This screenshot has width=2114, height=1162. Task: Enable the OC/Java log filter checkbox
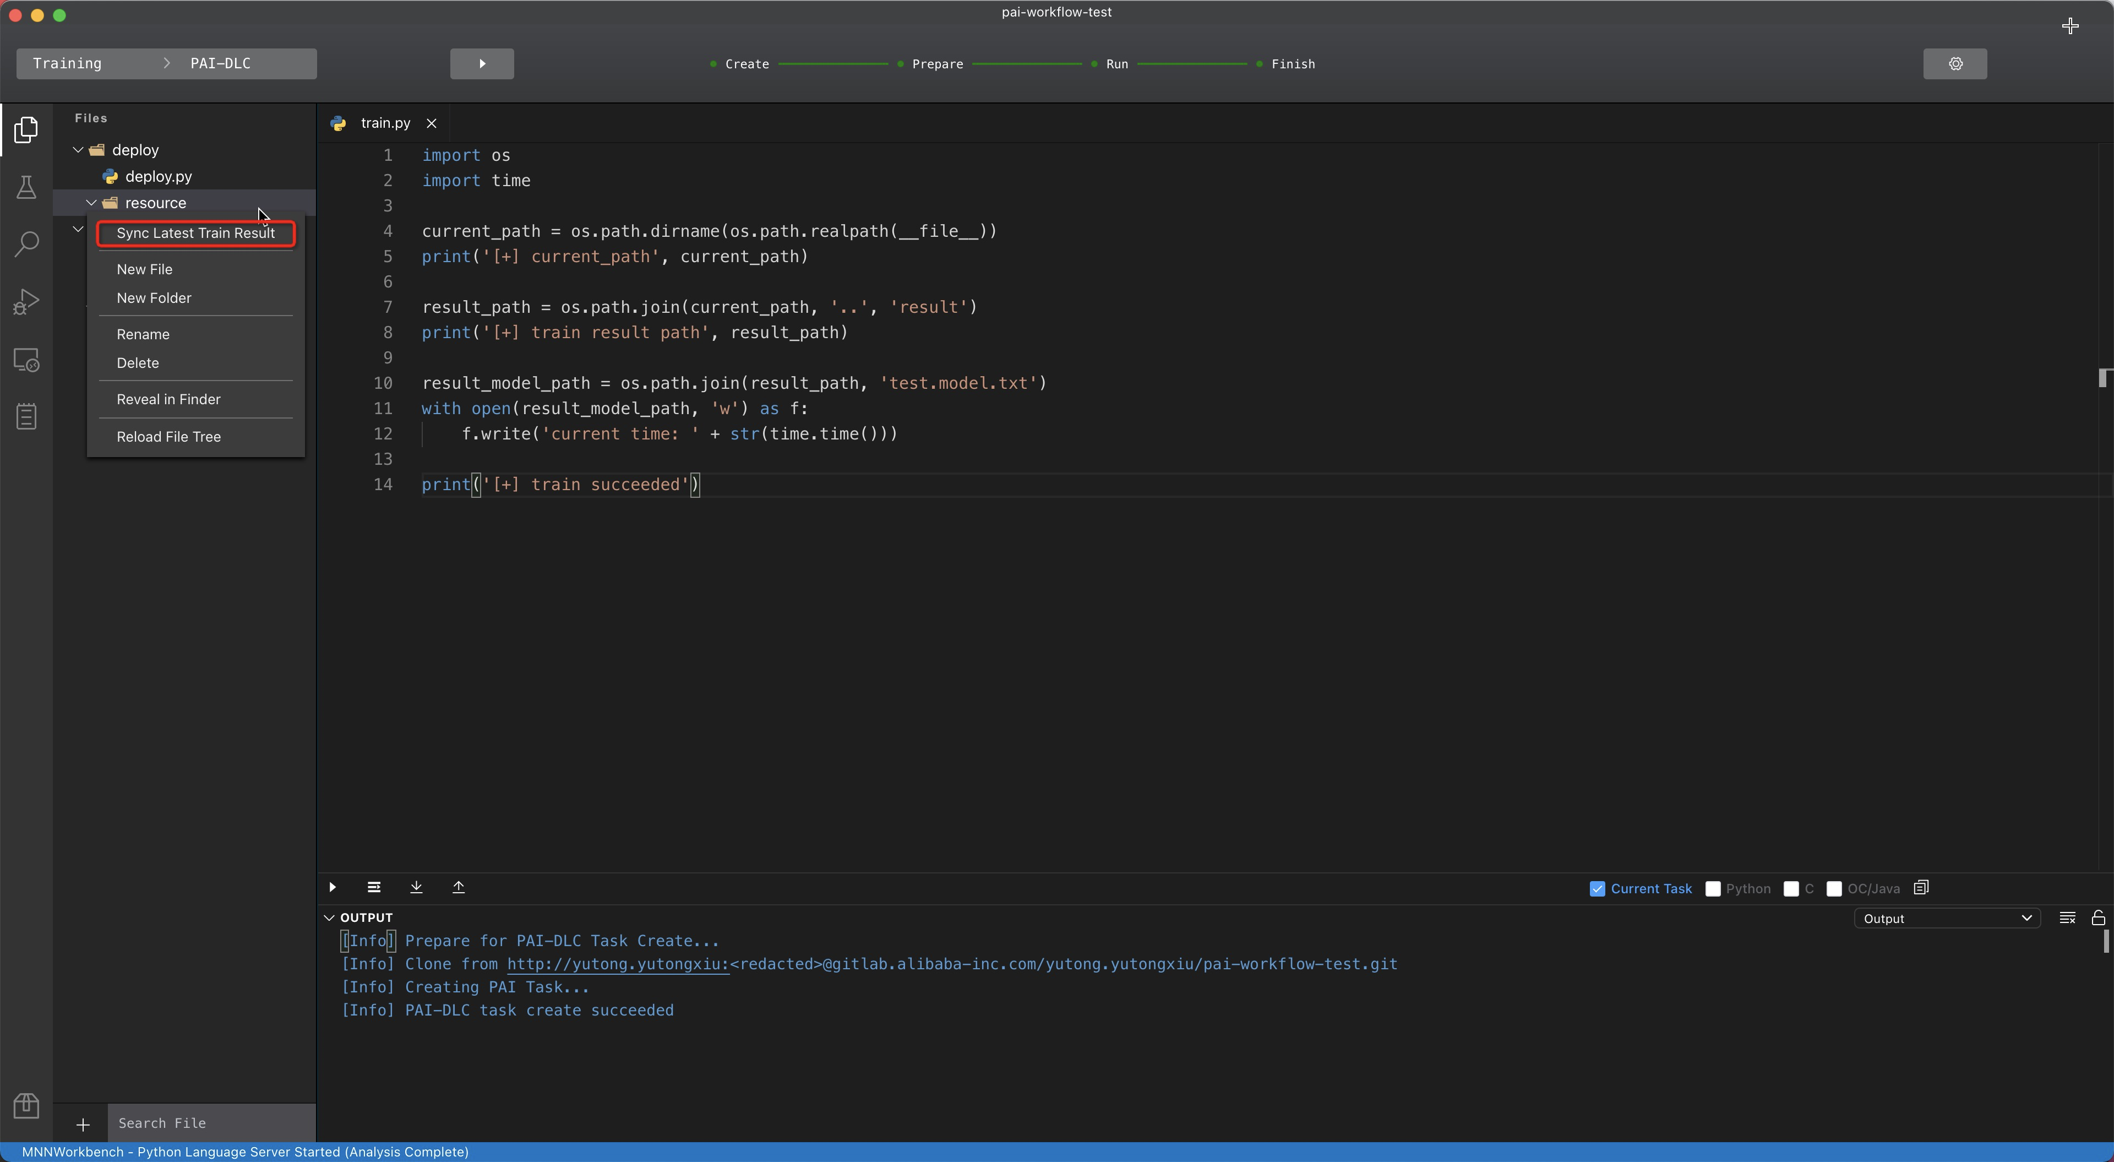(1834, 888)
